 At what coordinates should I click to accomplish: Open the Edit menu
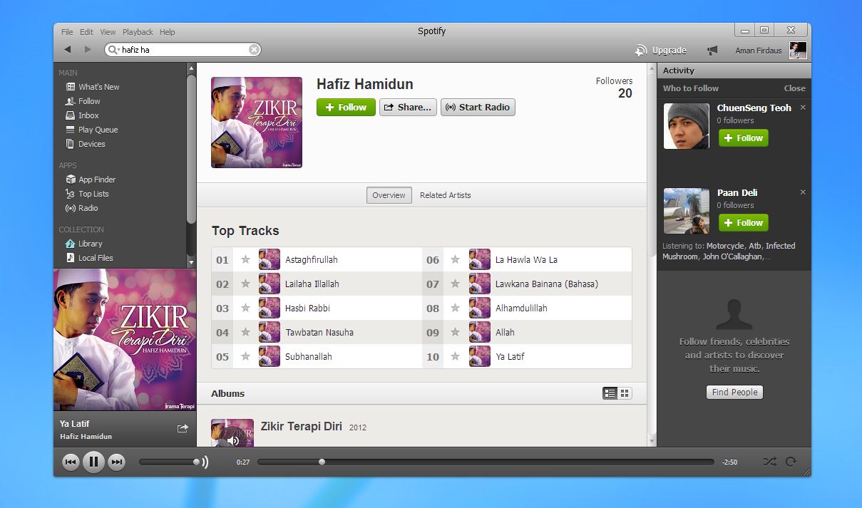[x=86, y=32]
